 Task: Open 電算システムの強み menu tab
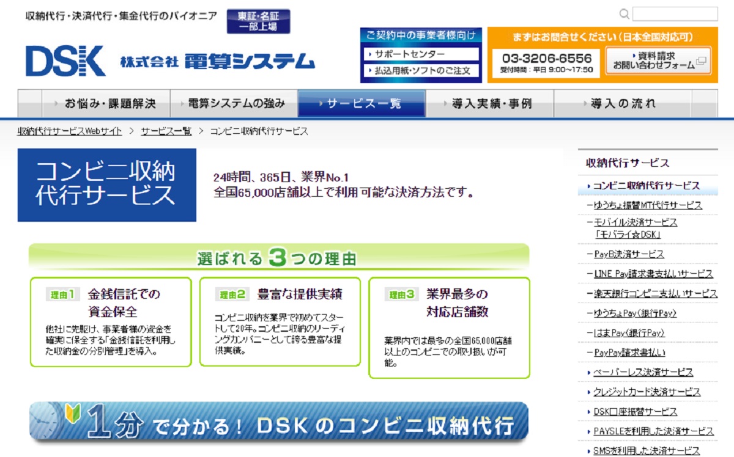coord(234,103)
